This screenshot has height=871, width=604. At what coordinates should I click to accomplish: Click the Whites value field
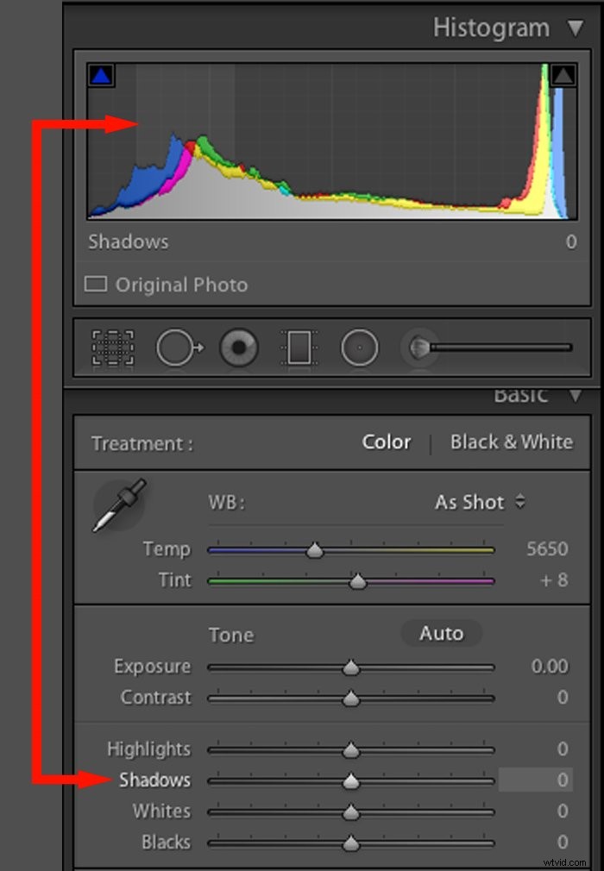point(563,811)
